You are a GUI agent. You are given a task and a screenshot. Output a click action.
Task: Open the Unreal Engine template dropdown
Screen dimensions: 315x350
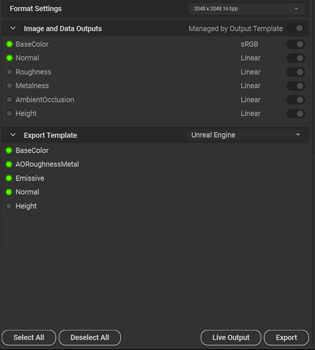click(x=244, y=135)
